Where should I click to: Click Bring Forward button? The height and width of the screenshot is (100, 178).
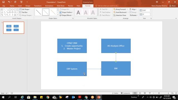[x=120, y=9]
